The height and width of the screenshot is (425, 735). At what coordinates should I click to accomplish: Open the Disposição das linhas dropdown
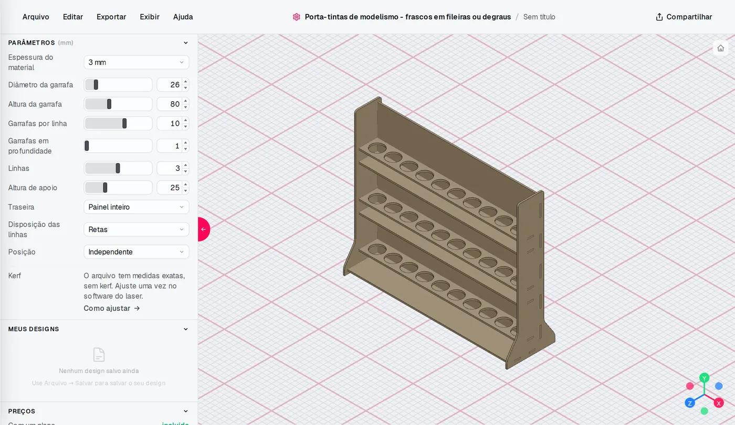[136, 230]
